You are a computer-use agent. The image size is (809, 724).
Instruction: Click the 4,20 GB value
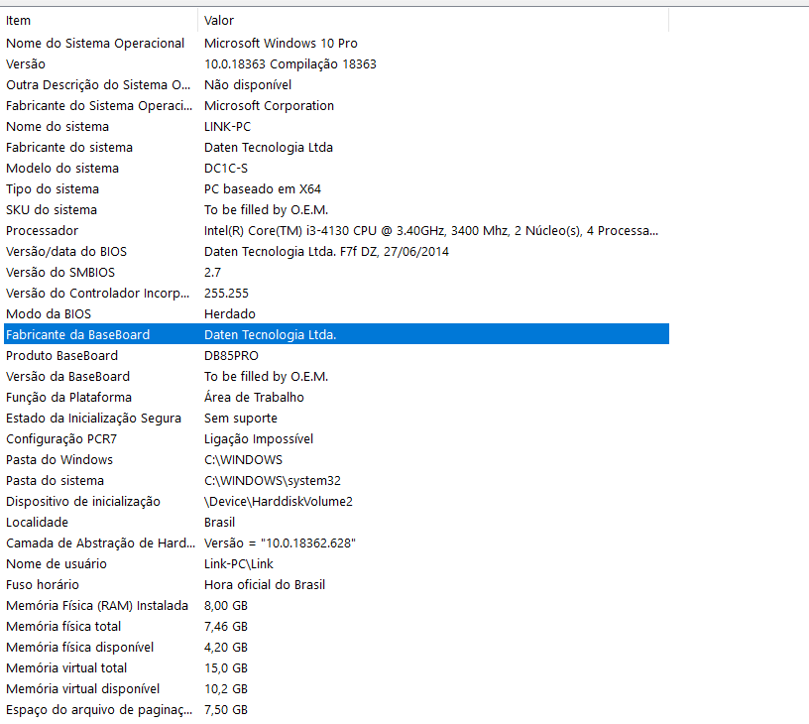pos(226,647)
